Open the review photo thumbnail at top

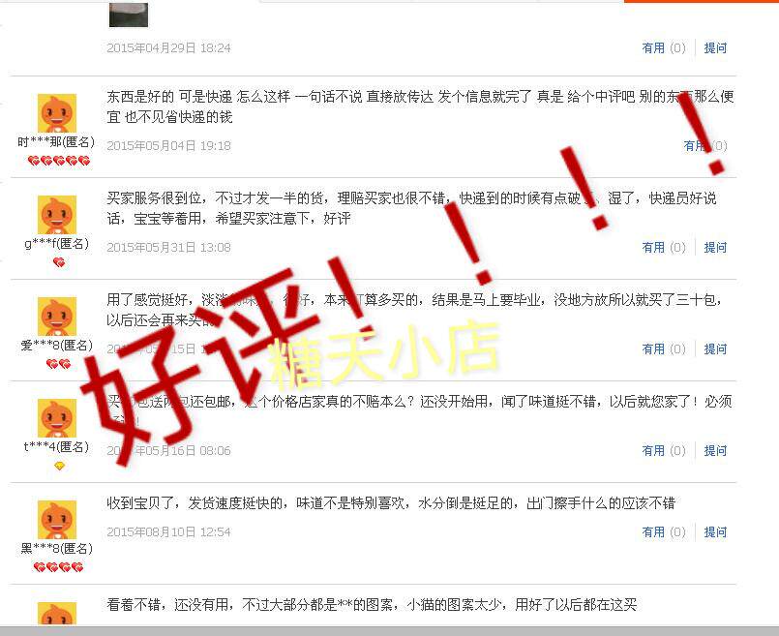click(129, 15)
